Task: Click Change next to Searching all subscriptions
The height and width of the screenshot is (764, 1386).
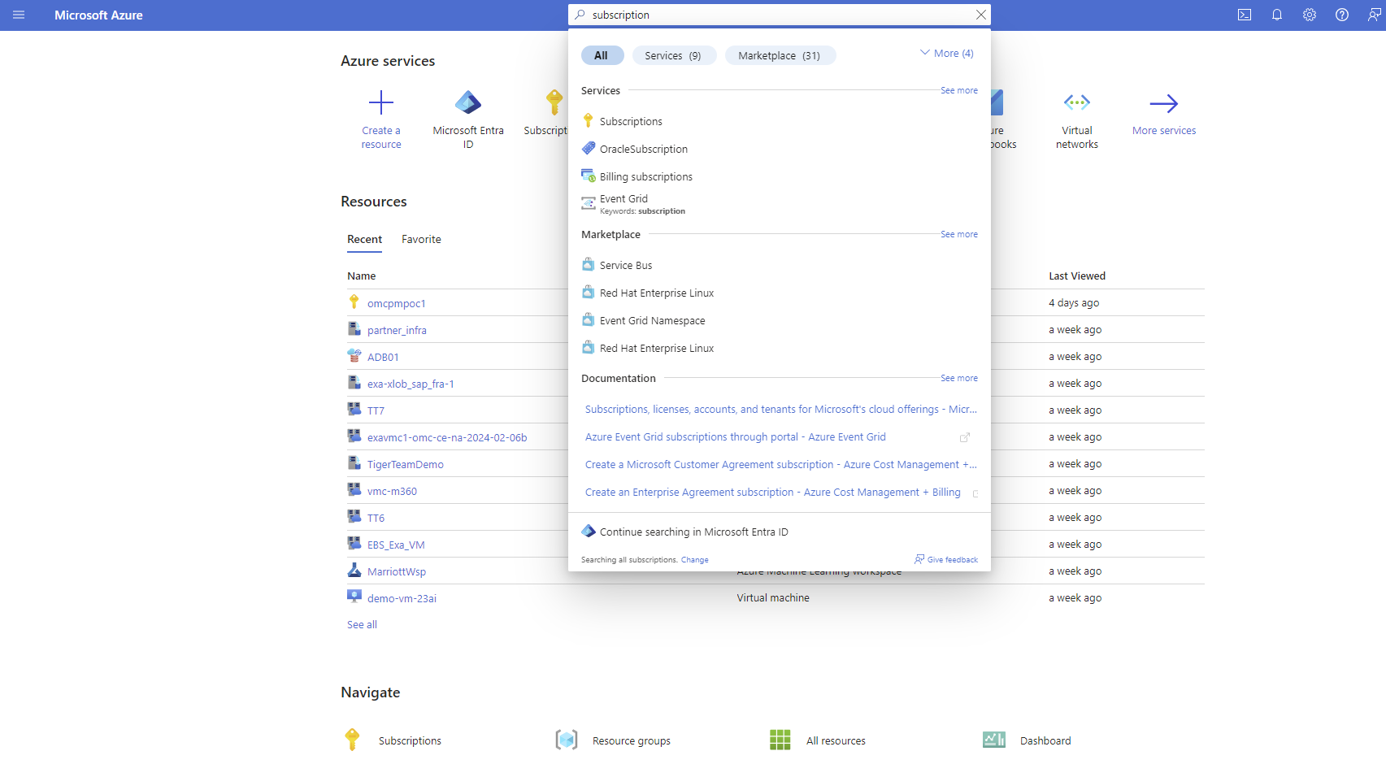Action: point(694,560)
